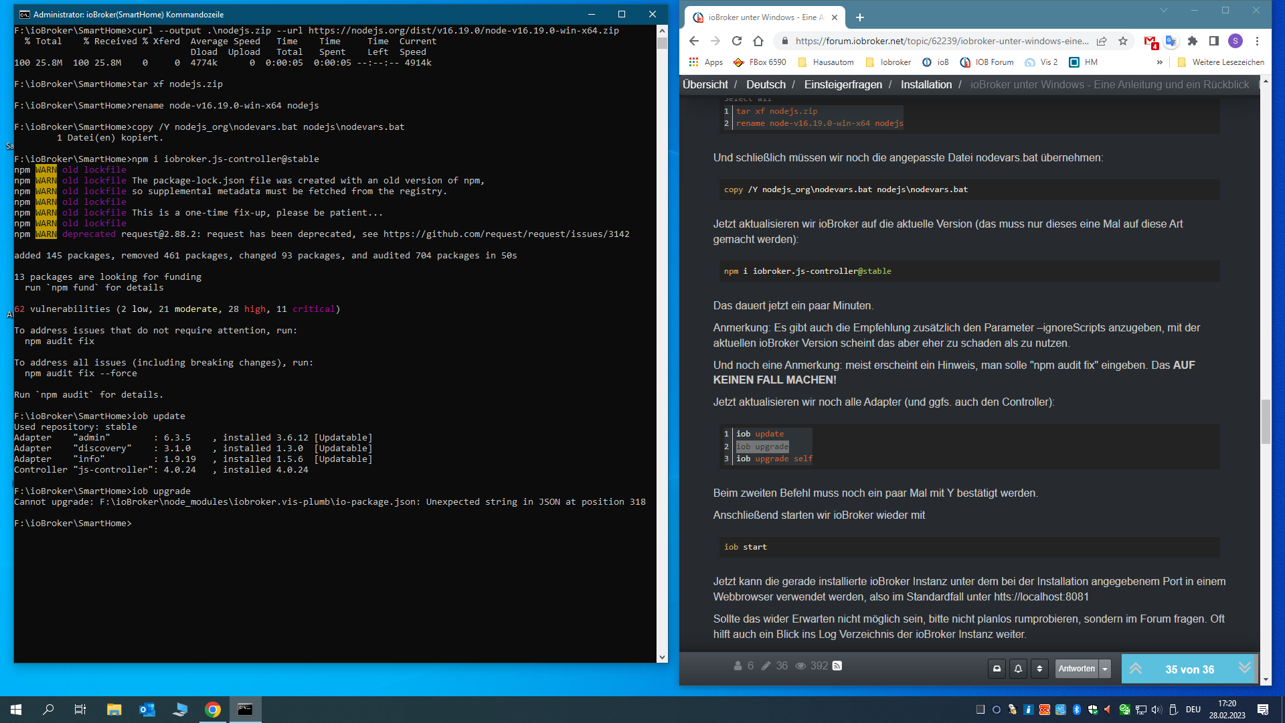Click the command prompt scrollbar thumb

[x=662, y=43]
